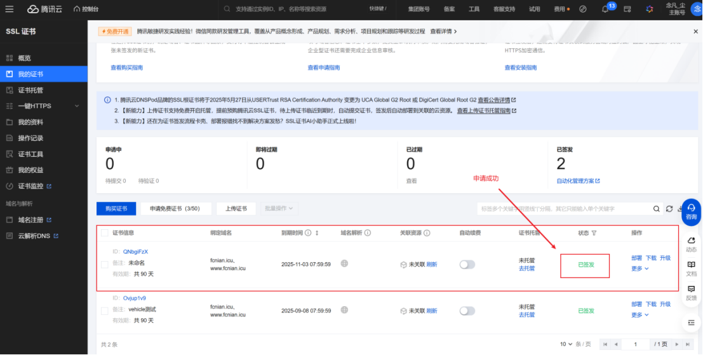Click the compass icon in top bar
703x355 pixels.
[x=583, y=9]
